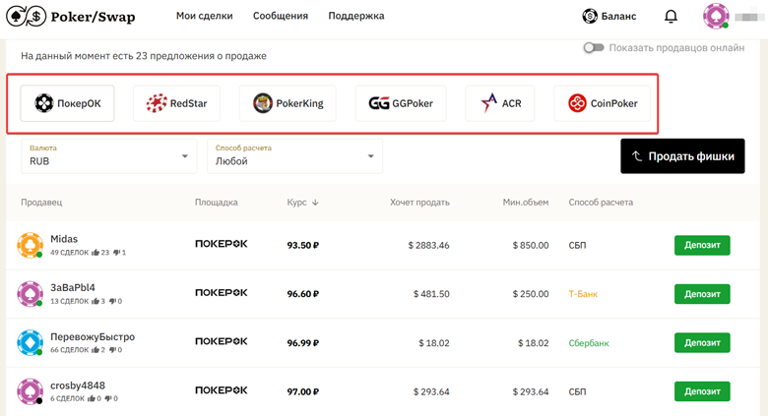
Task: Expand the Валюта RUB dropdown
Action: click(108, 155)
